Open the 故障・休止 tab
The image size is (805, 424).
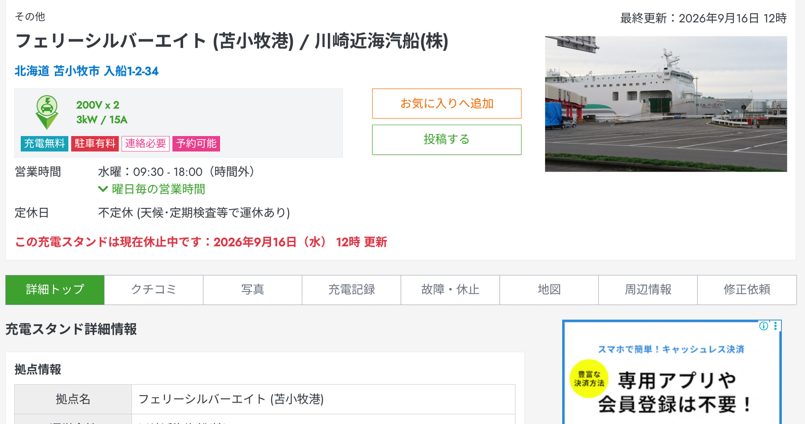pos(450,290)
